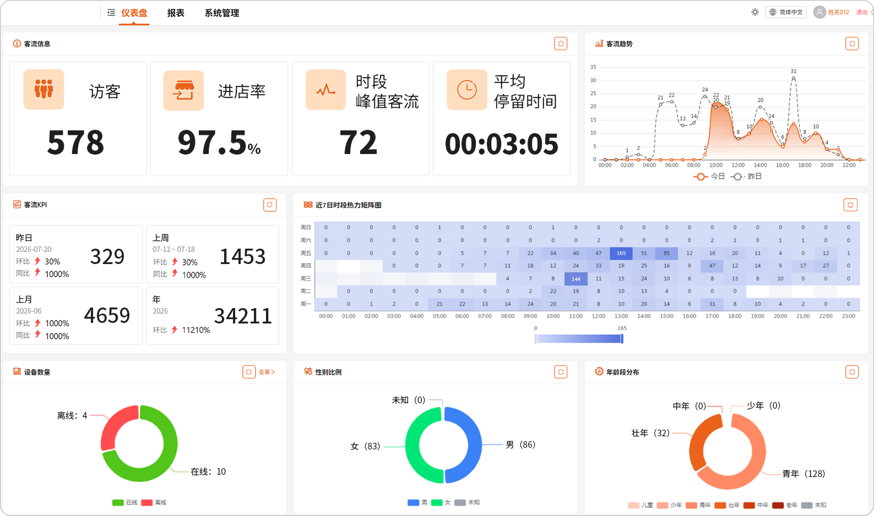Toggle 未知 legend in age chart
Screen dimensions: 874x516
(814, 505)
